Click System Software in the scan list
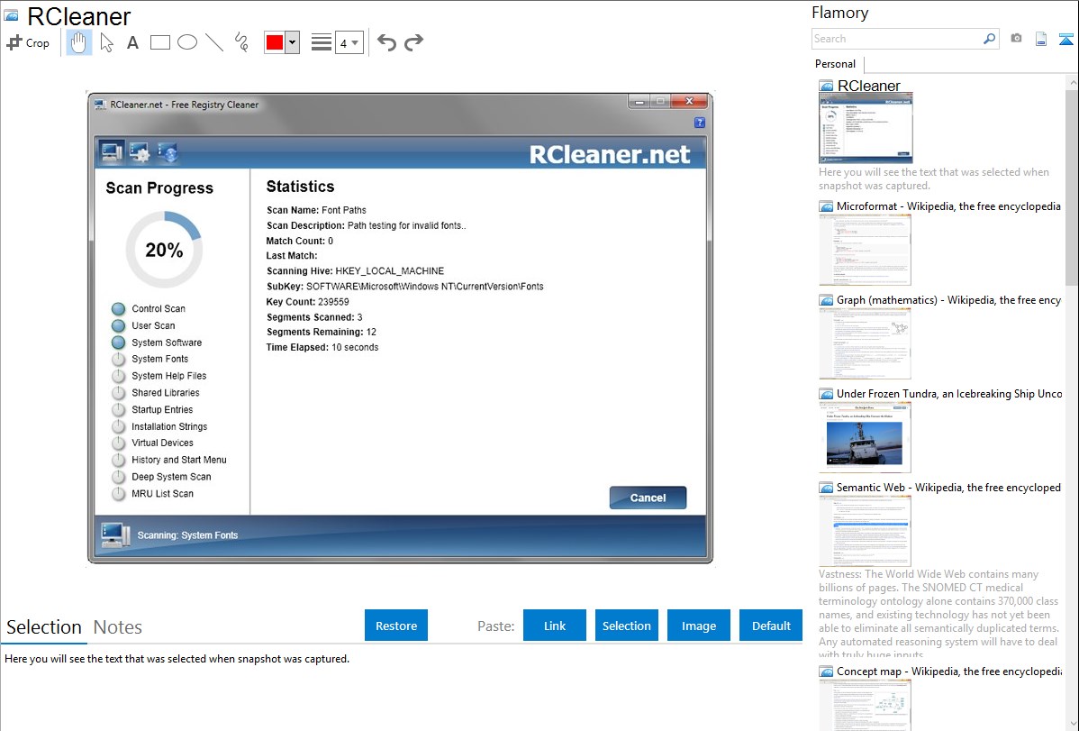 [x=167, y=343]
